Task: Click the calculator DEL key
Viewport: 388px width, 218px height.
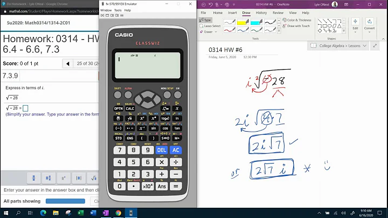Action: (162, 150)
